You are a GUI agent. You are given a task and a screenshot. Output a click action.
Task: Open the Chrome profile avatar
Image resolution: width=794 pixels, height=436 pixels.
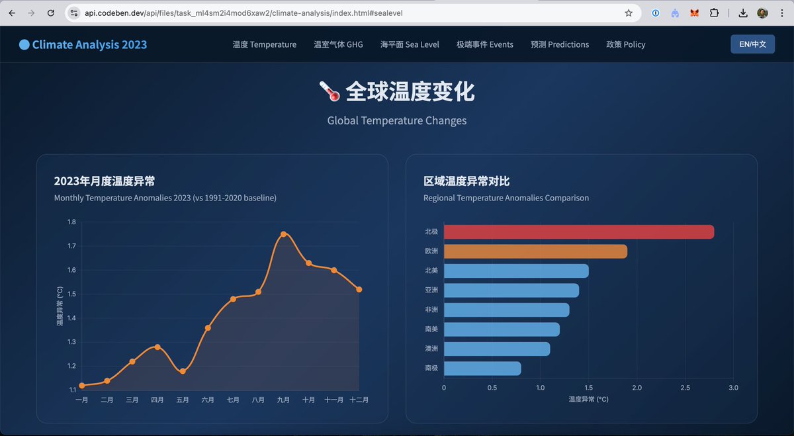click(762, 13)
